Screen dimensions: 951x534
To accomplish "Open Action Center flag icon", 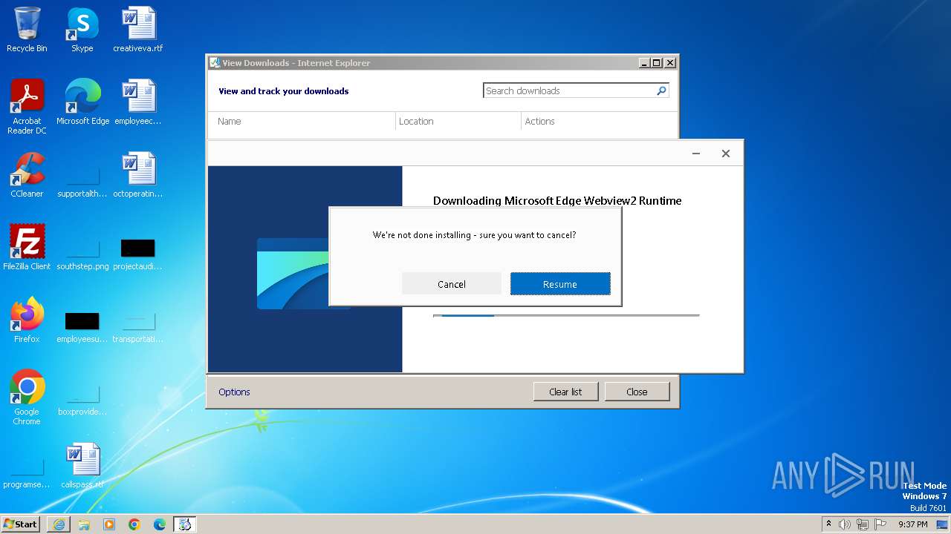I will [x=882, y=524].
